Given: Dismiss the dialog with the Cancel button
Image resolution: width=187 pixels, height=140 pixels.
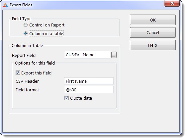Looking at the screenshot, I should 153,32.
